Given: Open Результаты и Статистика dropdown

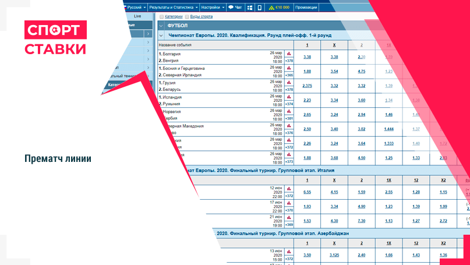Looking at the screenshot, I should [x=174, y=7].
